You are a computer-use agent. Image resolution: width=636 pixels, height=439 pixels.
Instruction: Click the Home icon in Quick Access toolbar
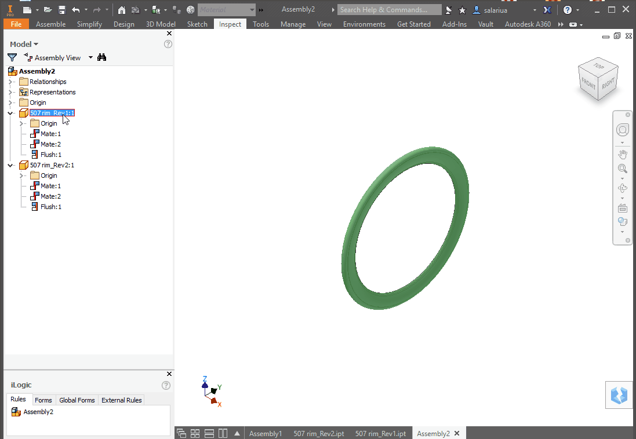coord(122,9)
